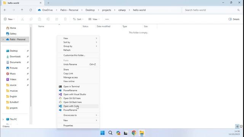Expand the Sort by submenu

pyautogui.click(x=78, y=42)
